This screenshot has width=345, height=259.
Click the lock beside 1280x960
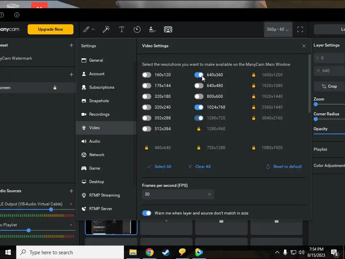(x=199, y=128)
